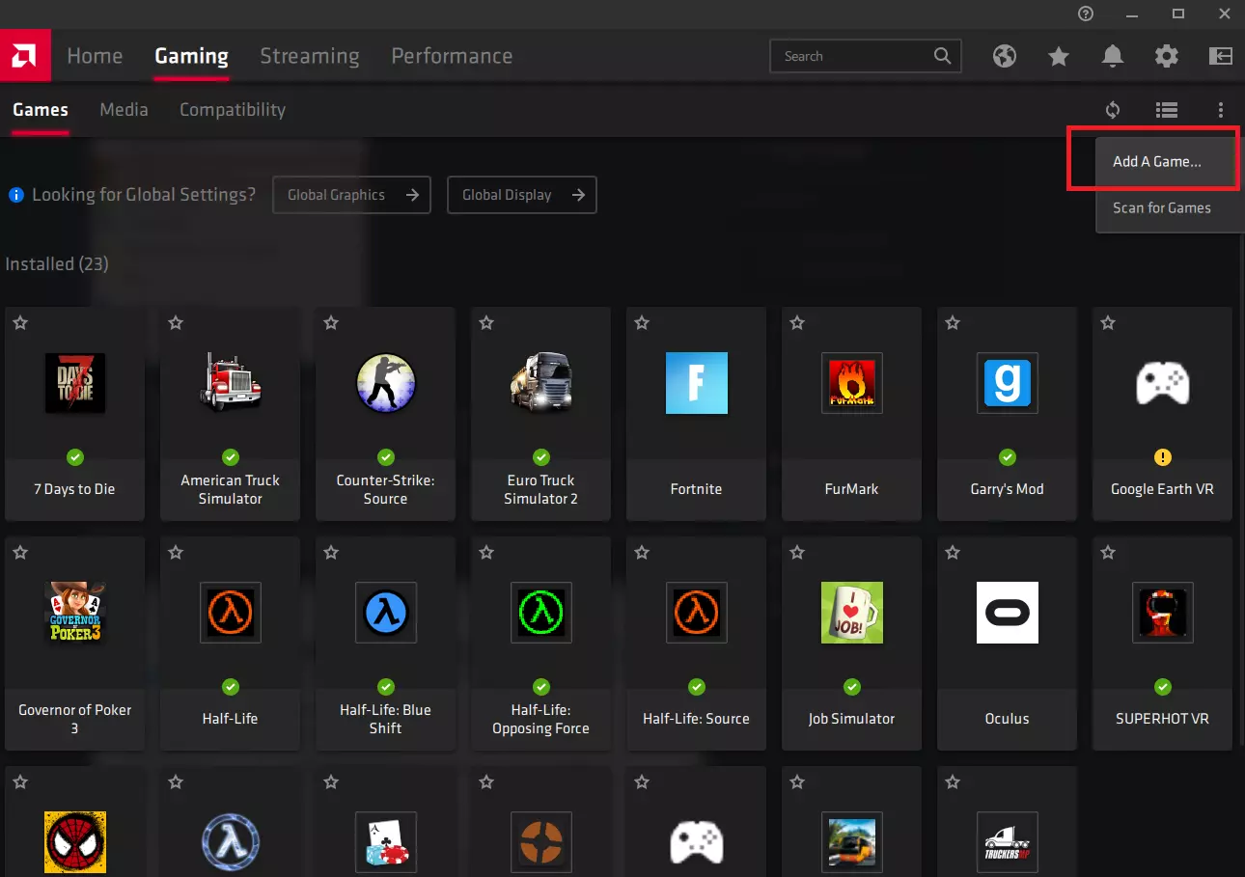Click the Google Earth VR warning status badge
This screenshot has height=877, width=1245.
tap(1162, 457)
